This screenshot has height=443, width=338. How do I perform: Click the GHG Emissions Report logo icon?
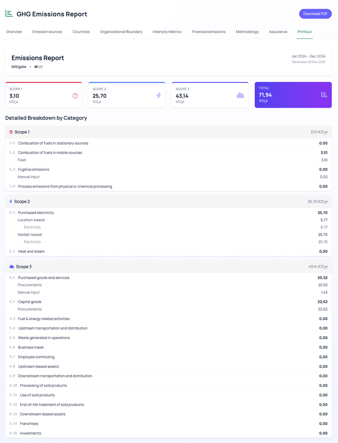click(x=9, y=14)
